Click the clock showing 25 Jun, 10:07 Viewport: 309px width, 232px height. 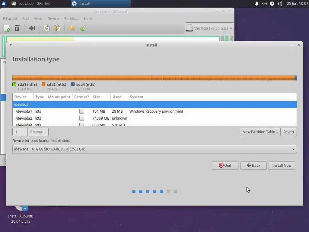click(x=298, y=4)
